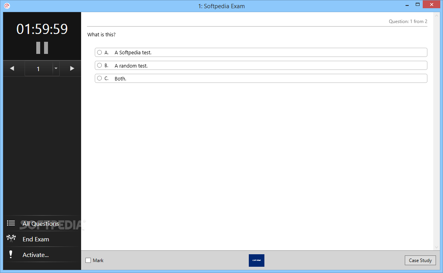Go to the next question arrow
Viewport: 443px width, 273px height.
pyautogui.click(x=72, y=68)
